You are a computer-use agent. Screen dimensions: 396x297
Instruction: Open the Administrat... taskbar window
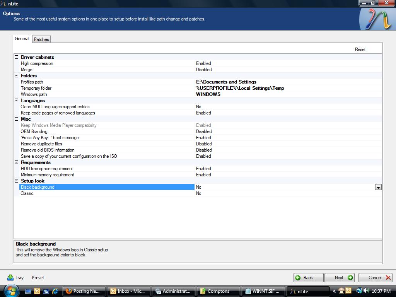pyautogui.click(x=174, y=291)
